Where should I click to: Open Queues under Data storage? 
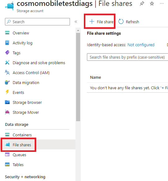click(x=19, y=155)
